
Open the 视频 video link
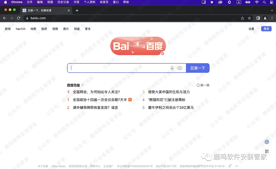55,29
